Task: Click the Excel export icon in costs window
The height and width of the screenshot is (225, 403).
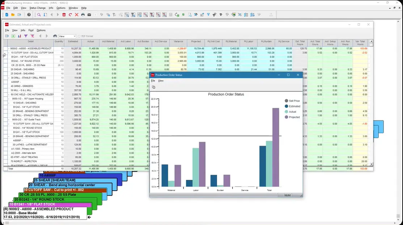Action: coord(13,36)
